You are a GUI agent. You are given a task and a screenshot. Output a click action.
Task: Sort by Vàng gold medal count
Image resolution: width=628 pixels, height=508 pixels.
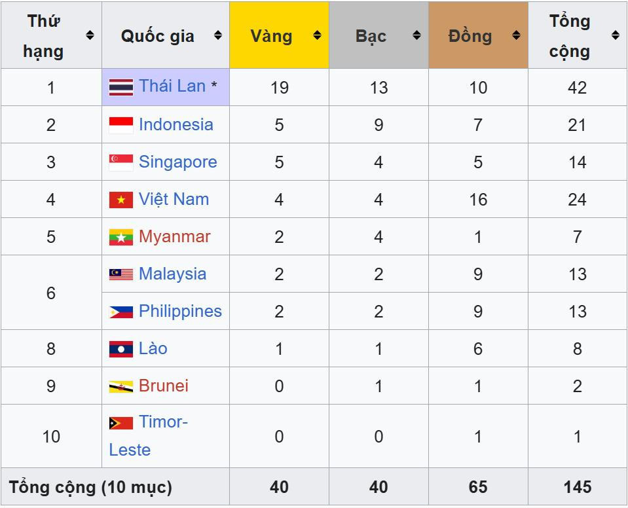[317, 35]
